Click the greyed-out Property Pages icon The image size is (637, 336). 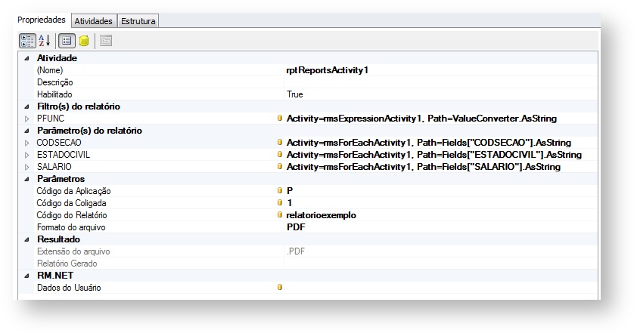[x=106, y=40]
